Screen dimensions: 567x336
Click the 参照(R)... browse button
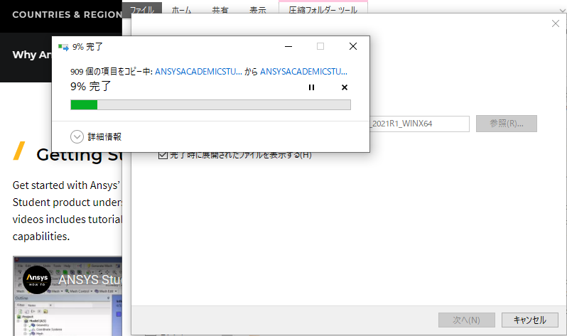tap(506, 124)
